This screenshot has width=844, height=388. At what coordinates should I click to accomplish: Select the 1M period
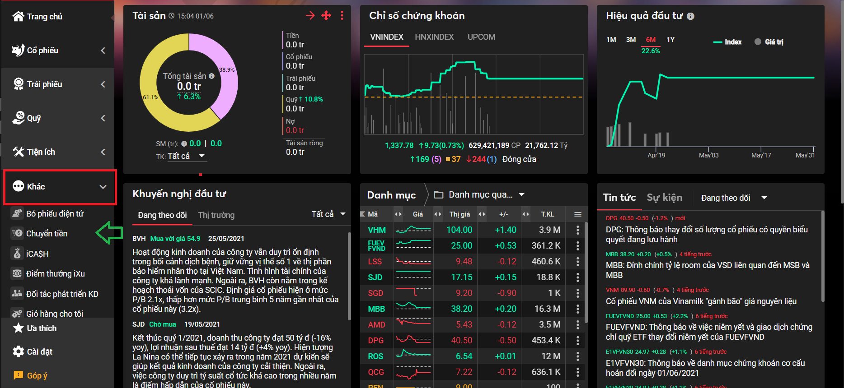pyautogui.click(x=611, y=40)
